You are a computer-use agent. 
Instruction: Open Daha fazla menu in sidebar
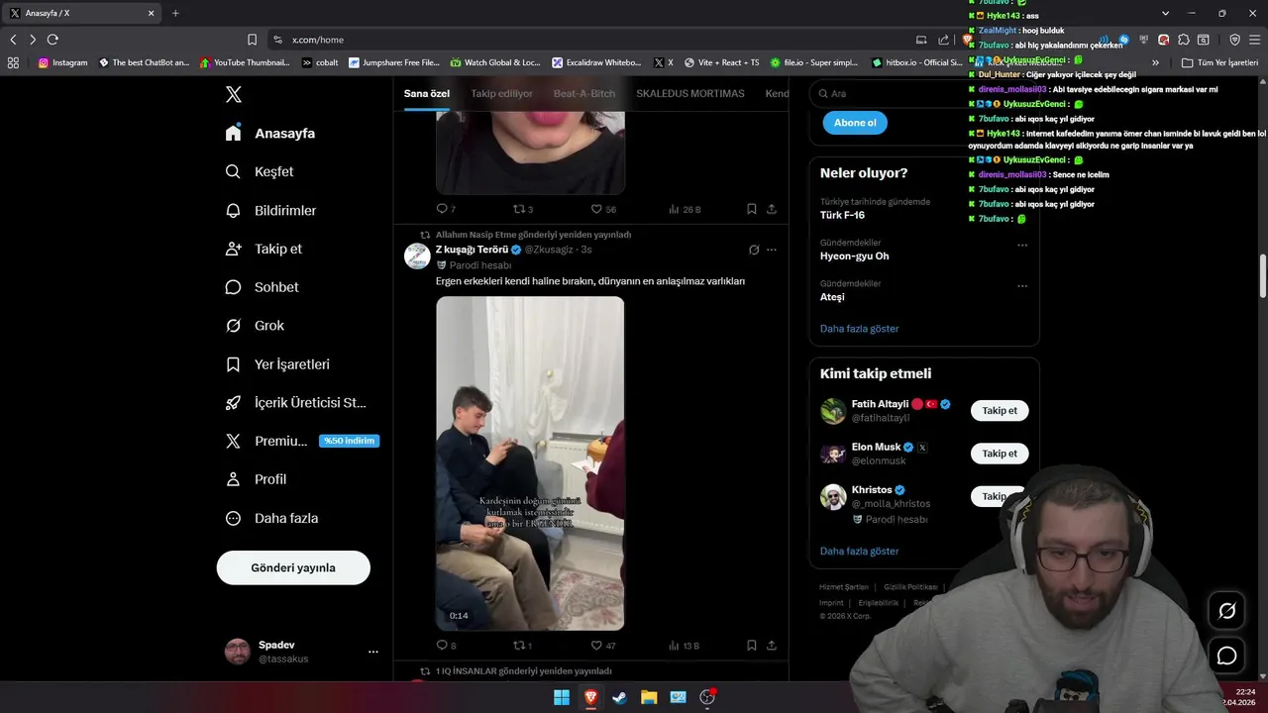pos(271,518)
